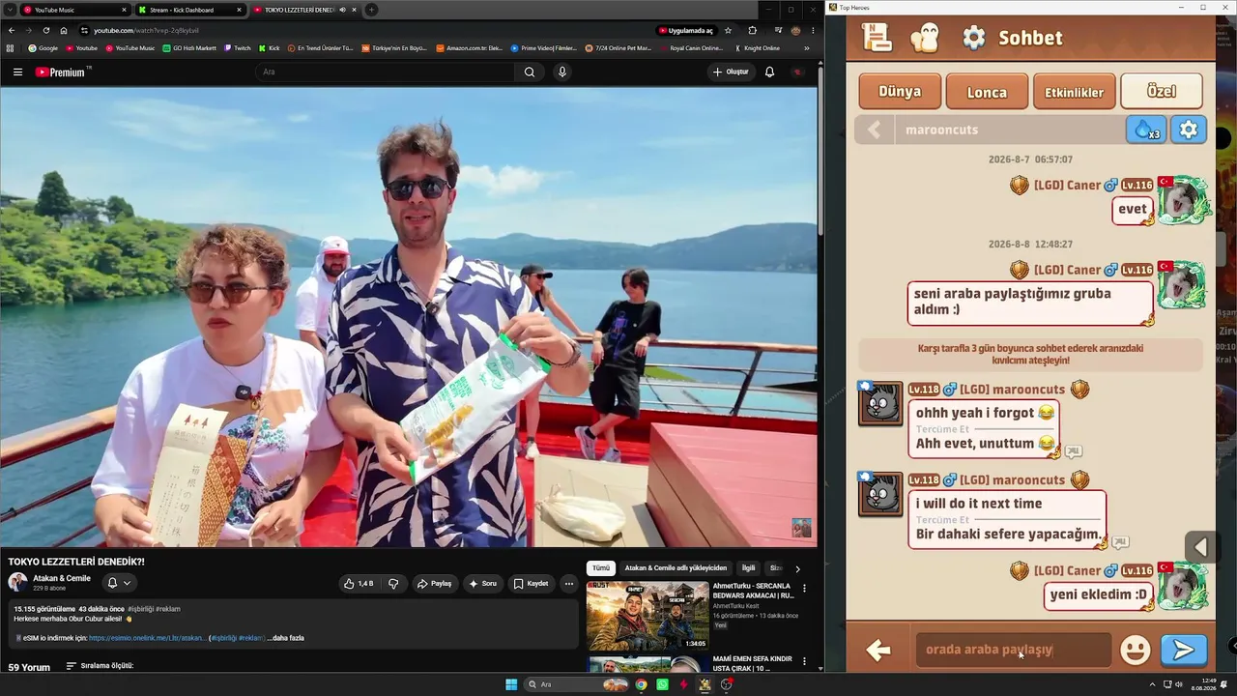Launch Chrome from the taskbar

click(x=641, y=684)
